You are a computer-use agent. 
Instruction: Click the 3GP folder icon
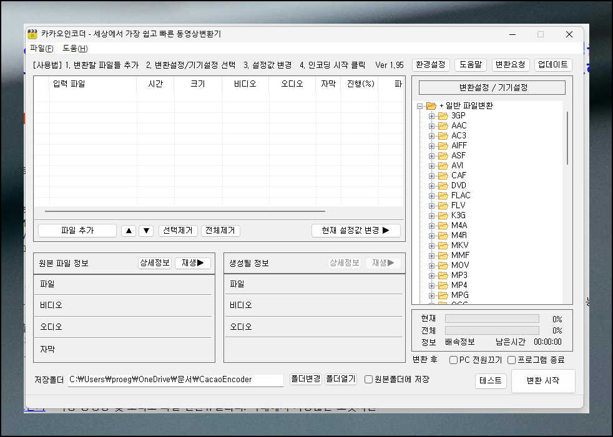coord(443,115)
